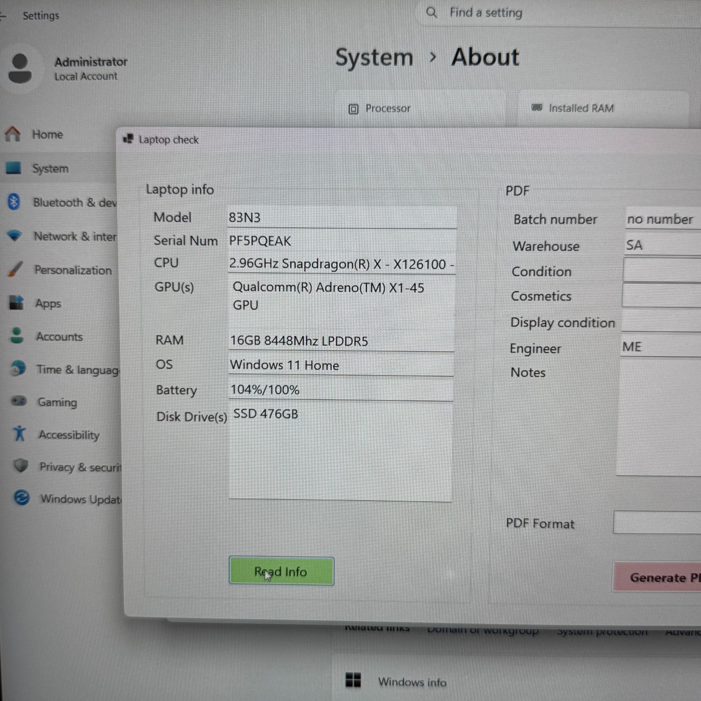This screenshot has height=701, width=701.
Task: Click the Model field 83N3
Action: [x=342, y=217]
